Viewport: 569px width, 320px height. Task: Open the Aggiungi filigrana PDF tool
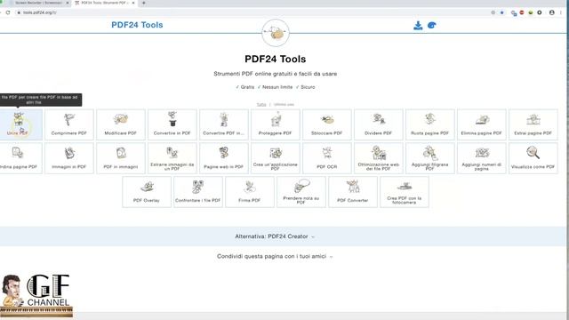pyautogui.click(x=429, y=158)
